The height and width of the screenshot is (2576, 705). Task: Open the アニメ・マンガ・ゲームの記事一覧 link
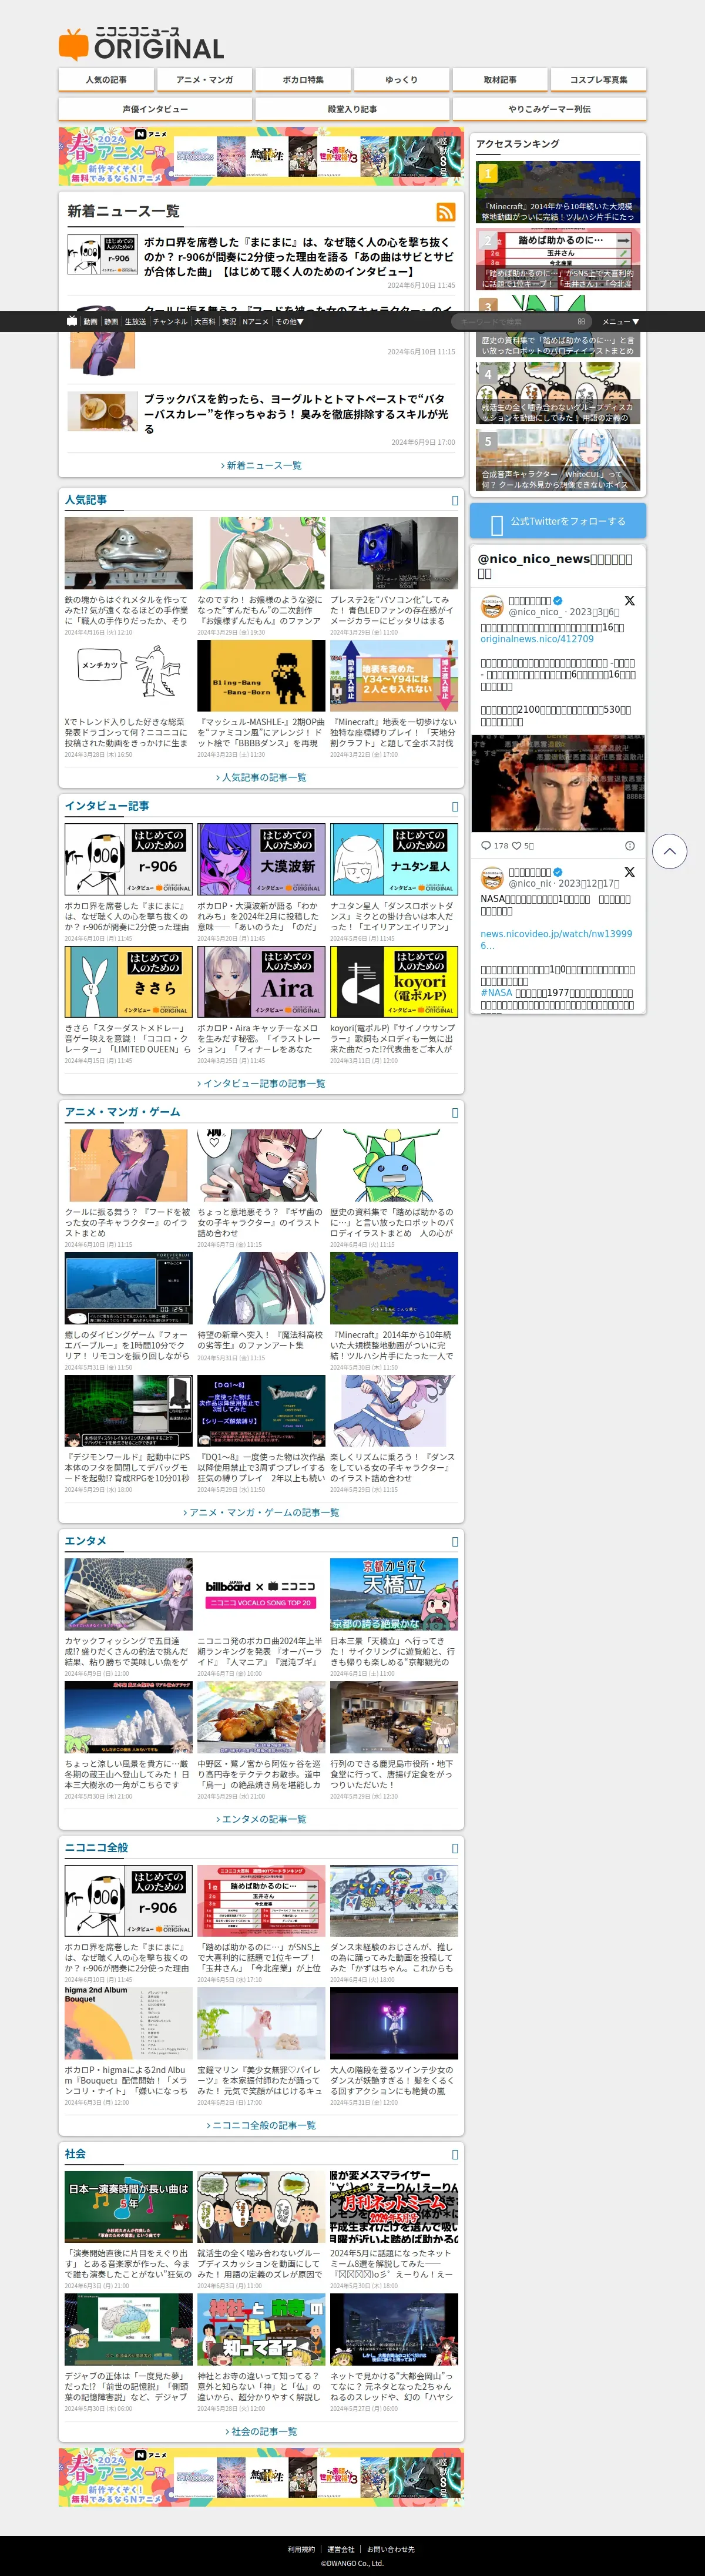pos(261,1512)
